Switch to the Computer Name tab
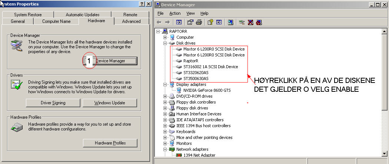The width and height of the screenshot is (389, 164). [x=56, y=21]
